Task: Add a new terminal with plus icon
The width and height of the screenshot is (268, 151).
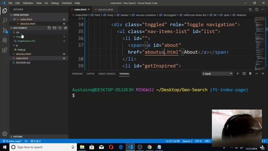Action: click(x=237, y=74)
